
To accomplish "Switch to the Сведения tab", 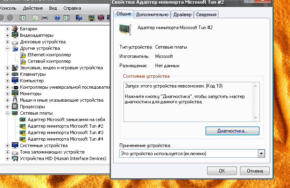I will coord(206,15).
